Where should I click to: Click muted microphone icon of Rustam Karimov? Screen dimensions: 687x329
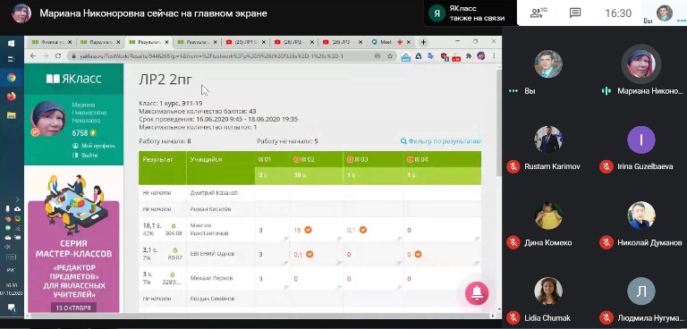[x=513, y=167]
